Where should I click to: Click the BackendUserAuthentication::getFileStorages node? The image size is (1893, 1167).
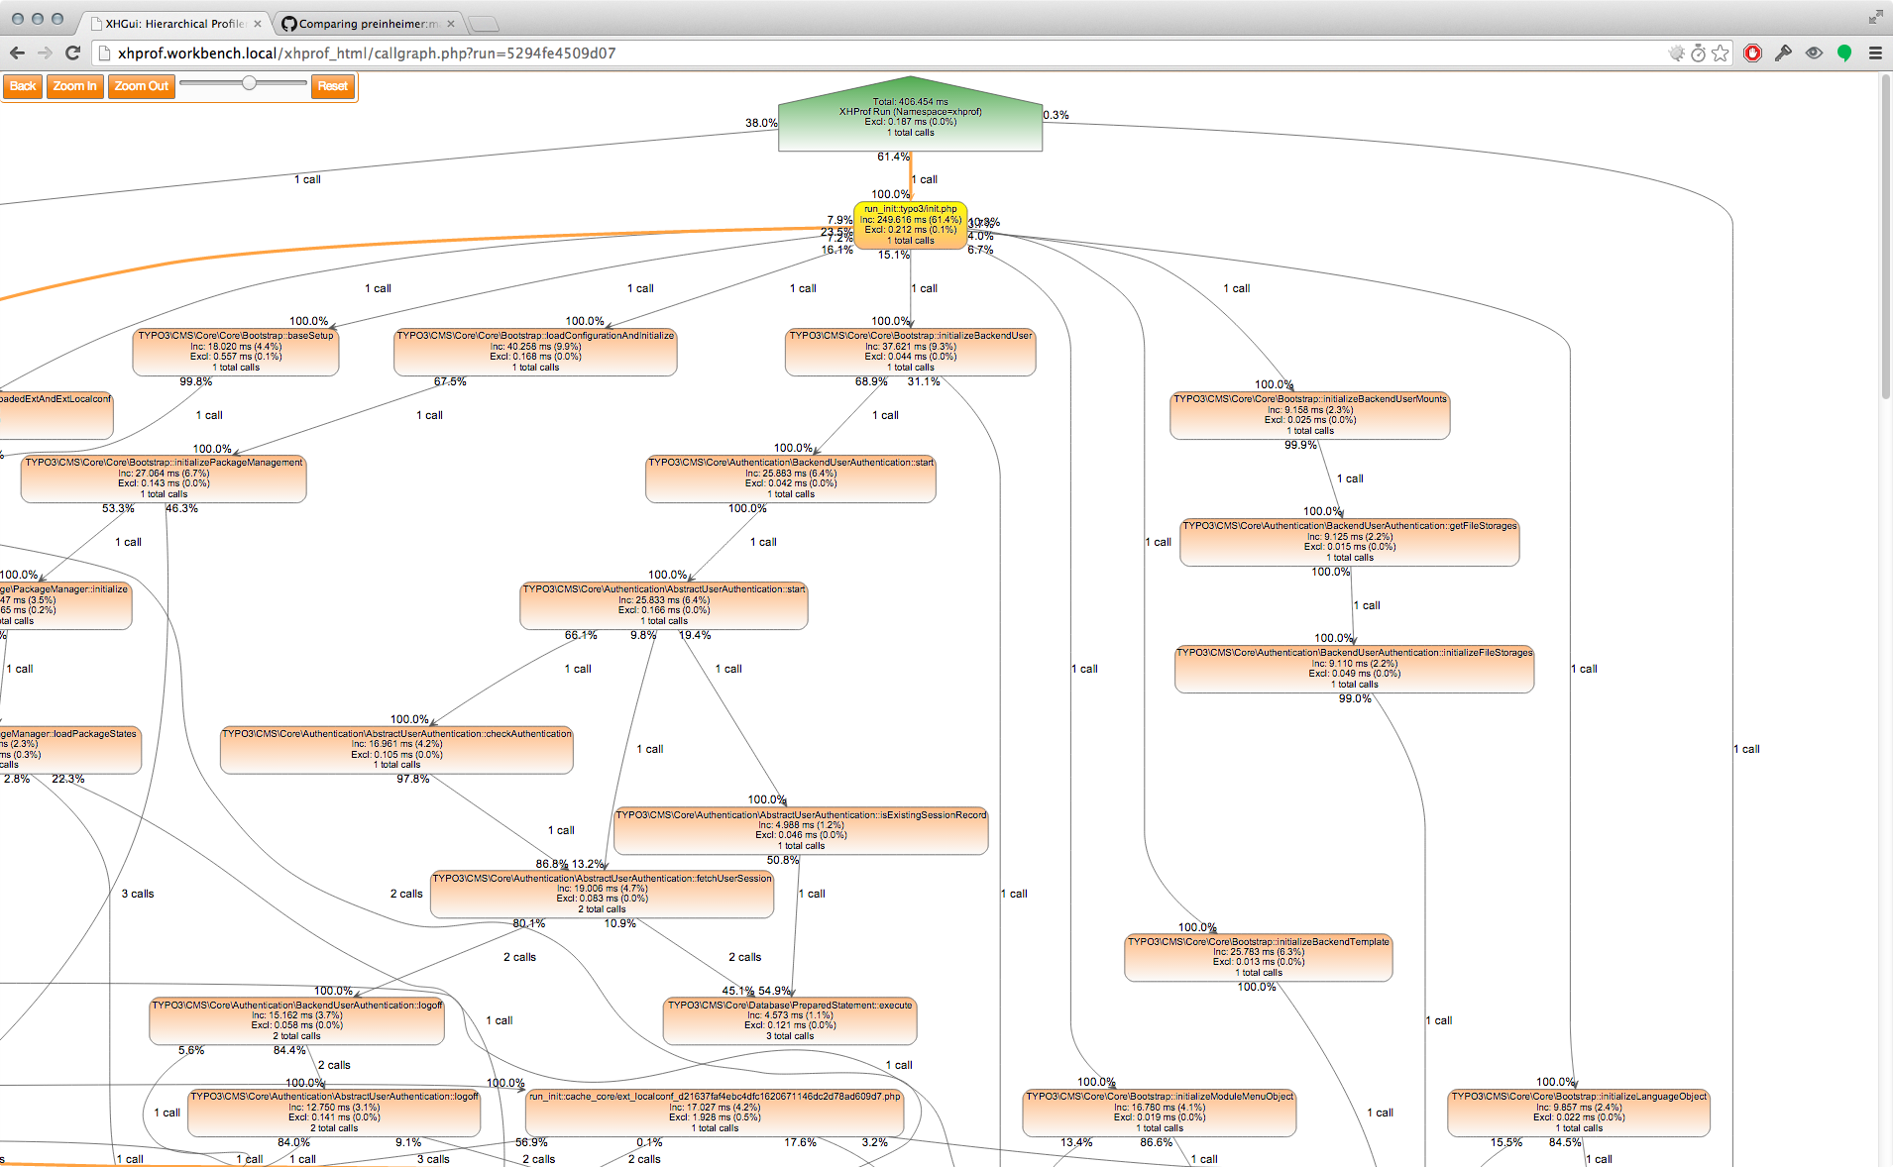pos(1350,542)
